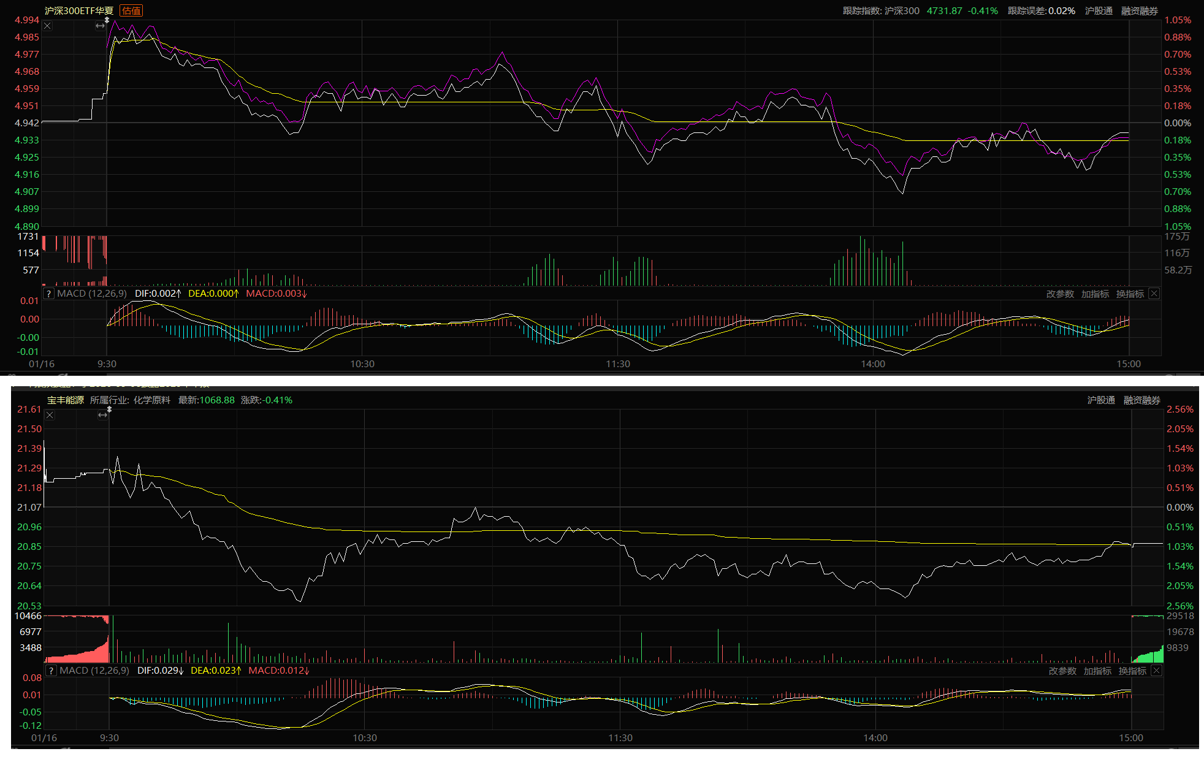Click 融资融券 tag in 宝丰能源 header

point(1141,400)
